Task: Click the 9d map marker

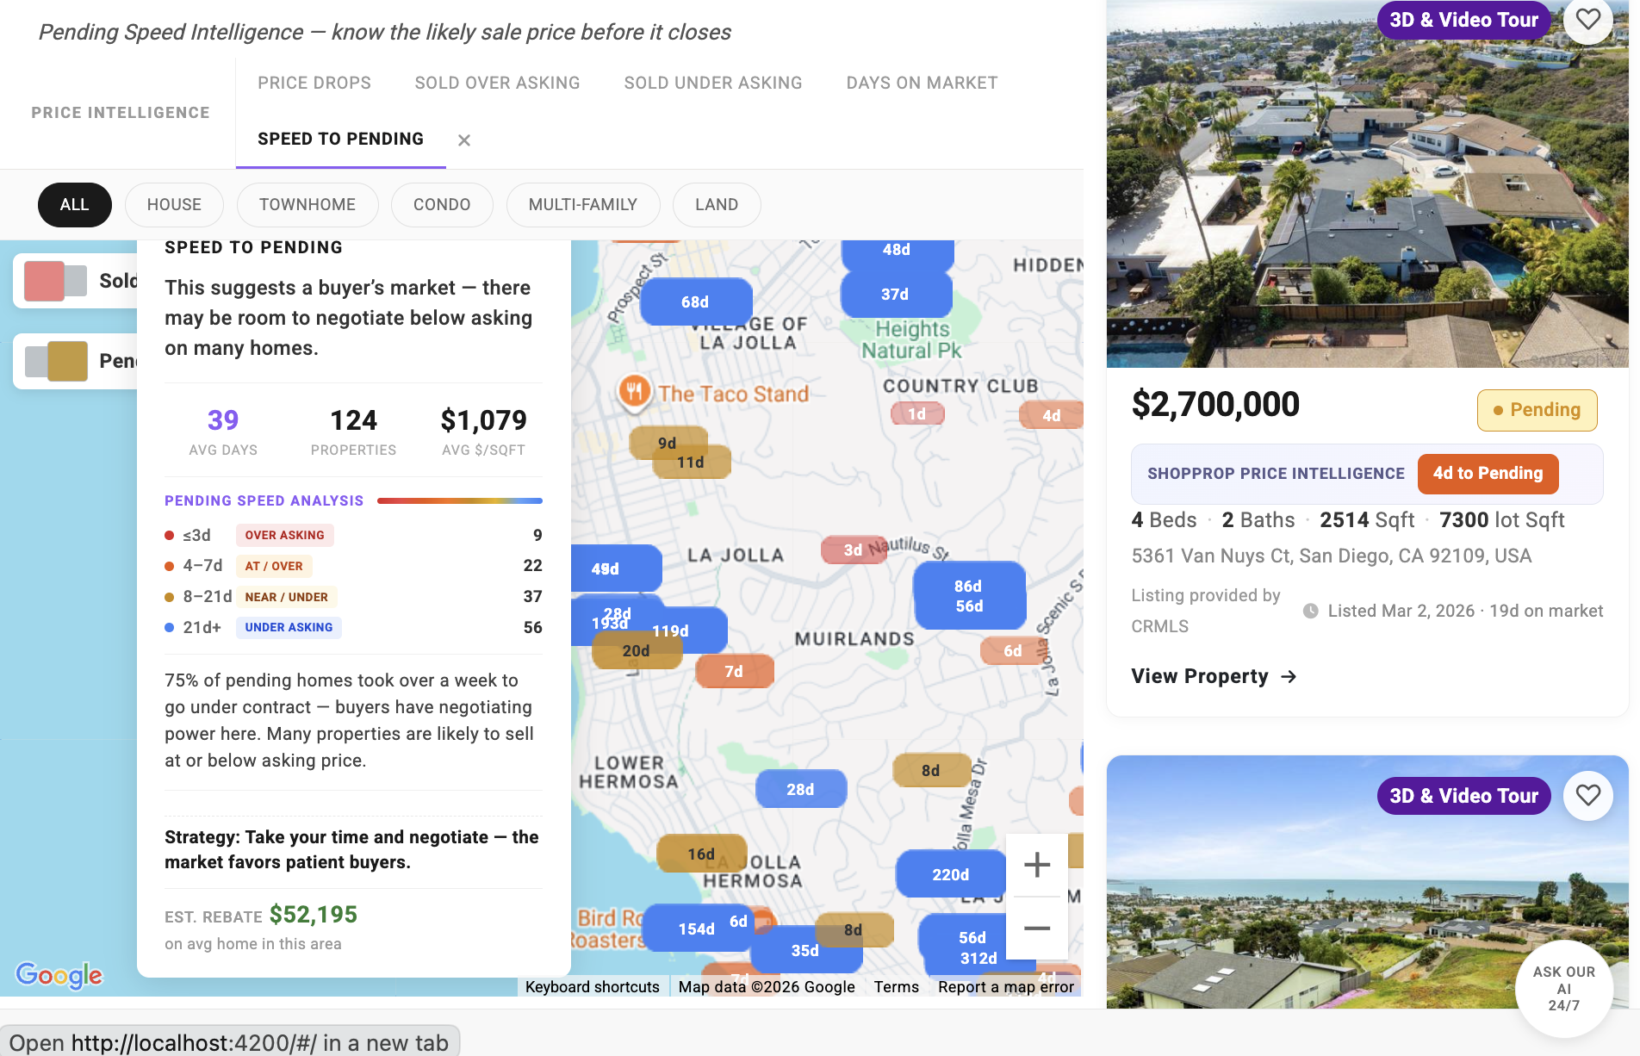Action: coord(668,442)
